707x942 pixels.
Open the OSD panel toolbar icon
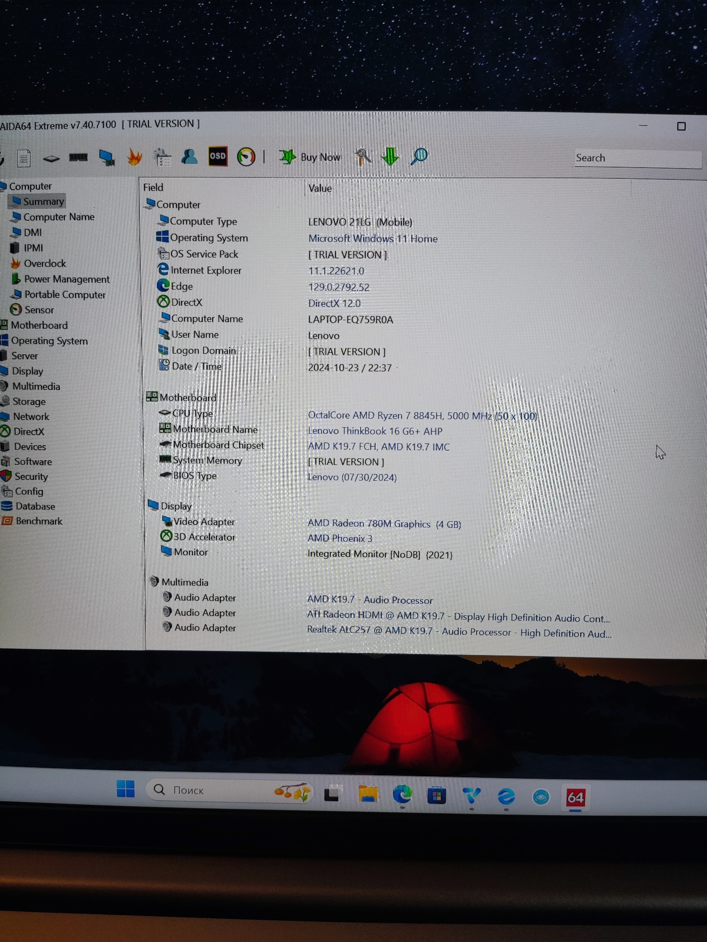218,156
